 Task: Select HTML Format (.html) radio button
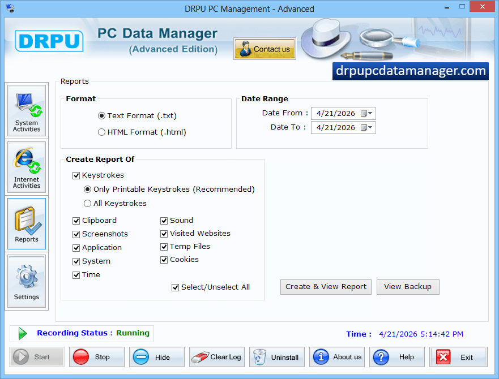[x=101, y=132]
